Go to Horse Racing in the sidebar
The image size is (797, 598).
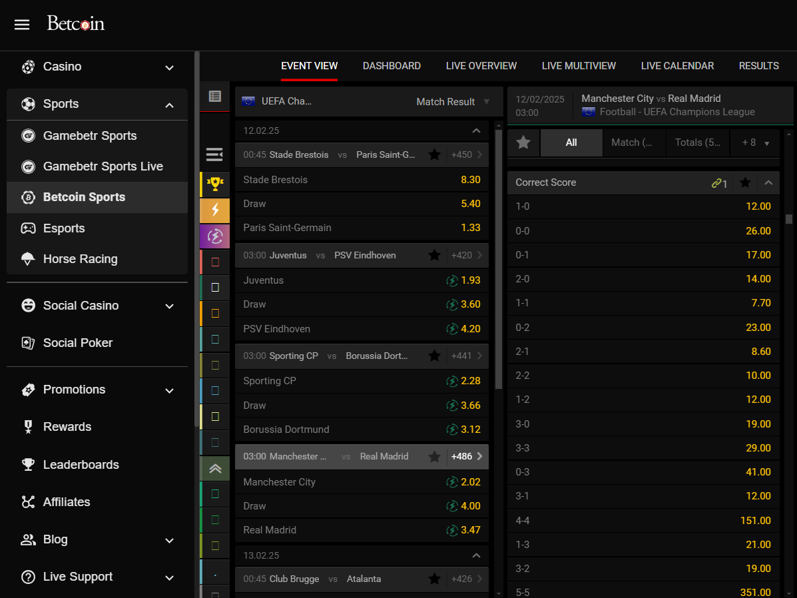(x=80, y=259)
